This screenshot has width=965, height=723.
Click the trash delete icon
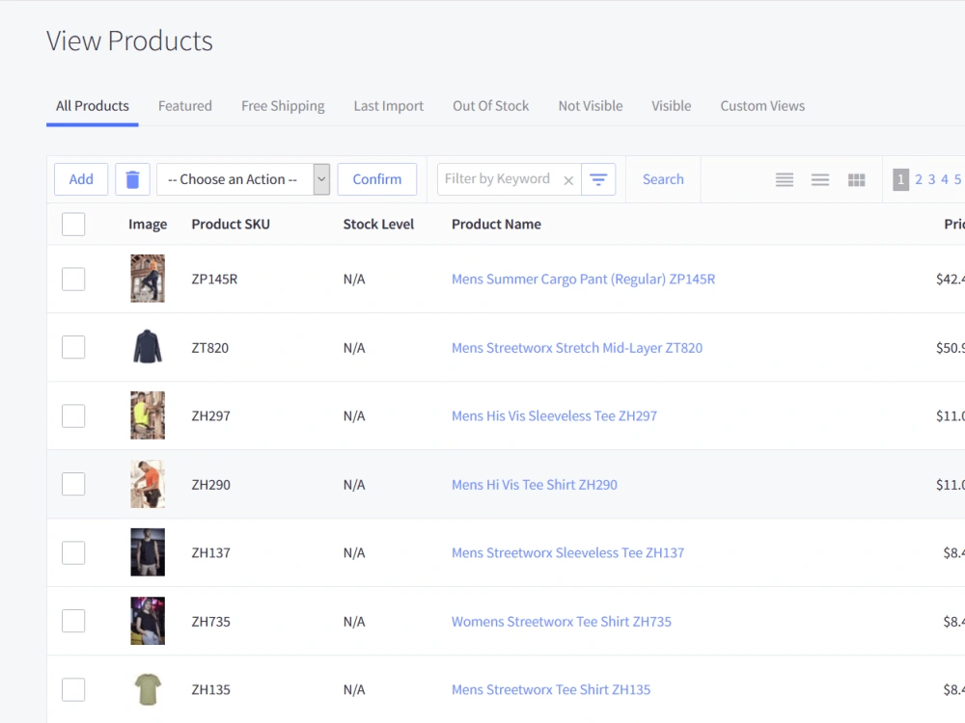pyautogui.click(x=132, y=179)
